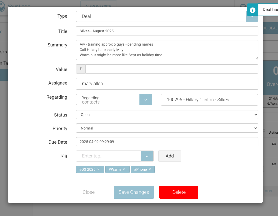Click the info icon in notification
The width and height of the screenshot is (278, 216).
(253, 10)
